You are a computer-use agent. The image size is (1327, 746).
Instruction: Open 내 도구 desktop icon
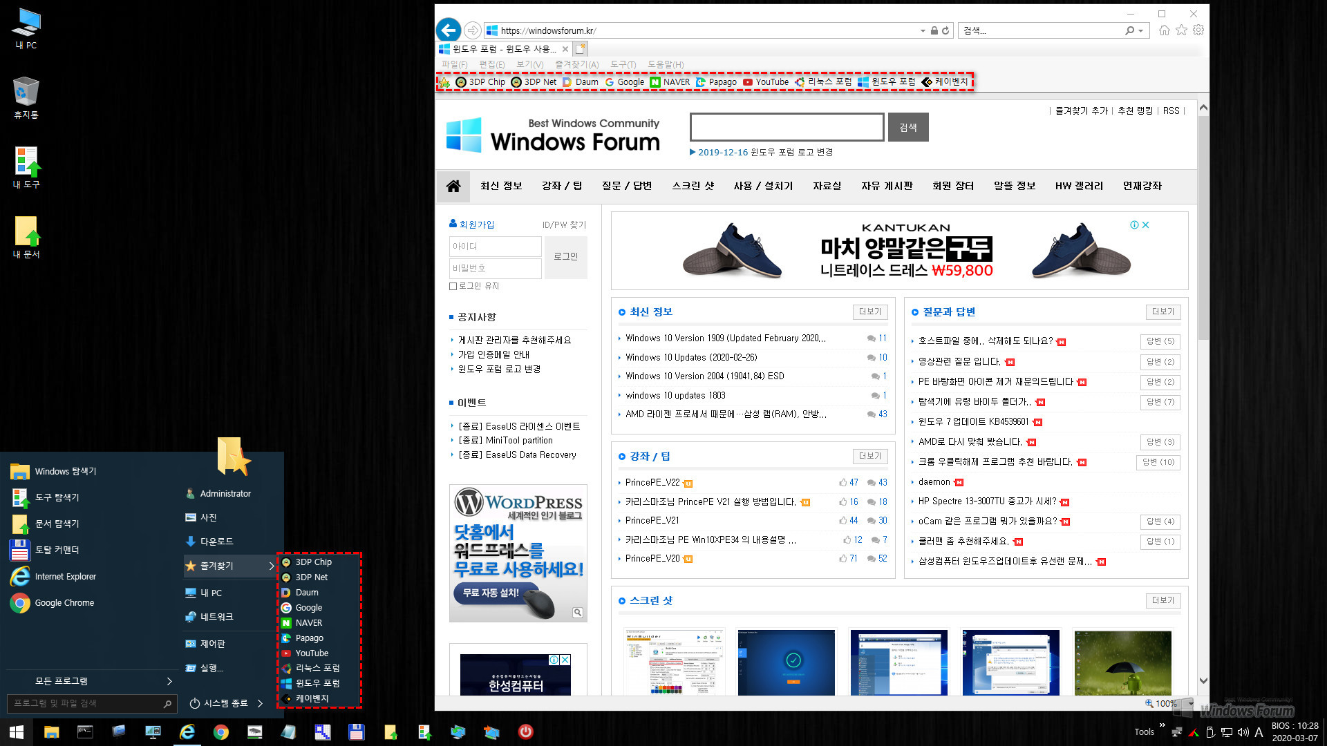(26, 167)
